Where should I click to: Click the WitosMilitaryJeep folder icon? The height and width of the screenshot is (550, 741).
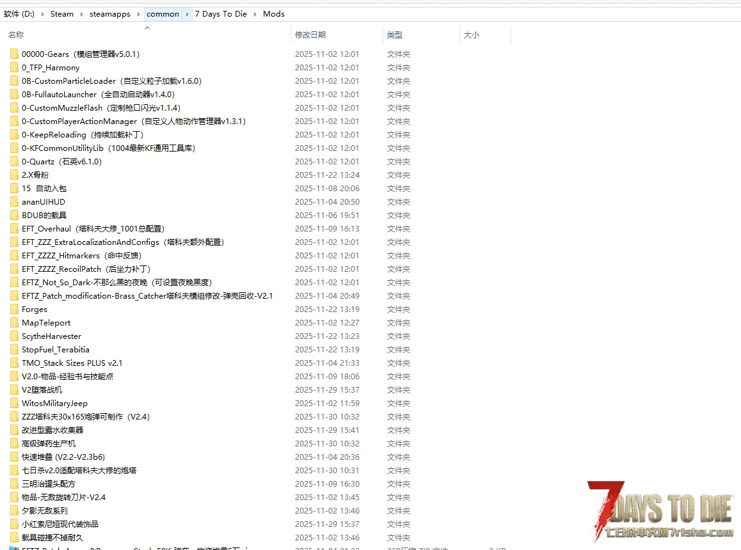click(x=14, y=404)
